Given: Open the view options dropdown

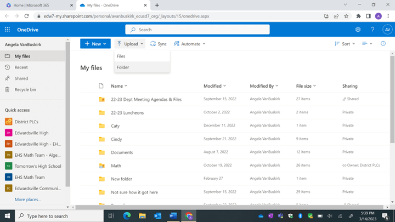Looking at the screenshot, I should pos(367,44).
